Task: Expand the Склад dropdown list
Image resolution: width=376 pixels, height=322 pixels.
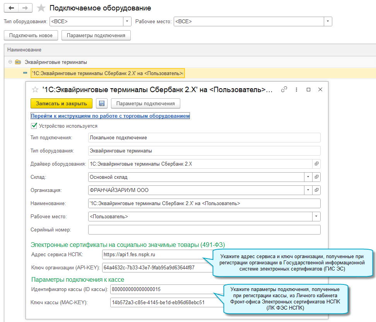Action: point(308,177)
